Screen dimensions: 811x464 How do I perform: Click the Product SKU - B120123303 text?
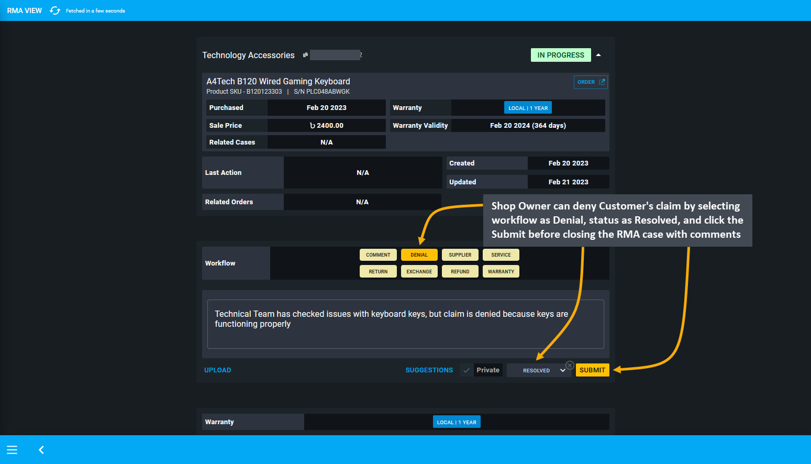[x=244, y=92]
